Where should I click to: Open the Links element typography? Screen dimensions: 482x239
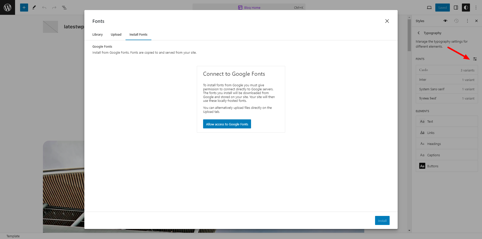447,132
